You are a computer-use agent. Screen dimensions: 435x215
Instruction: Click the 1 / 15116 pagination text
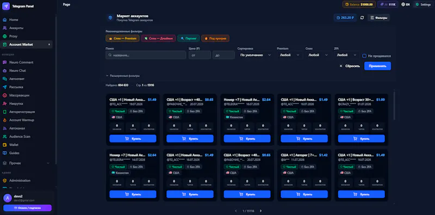point(248,211)
